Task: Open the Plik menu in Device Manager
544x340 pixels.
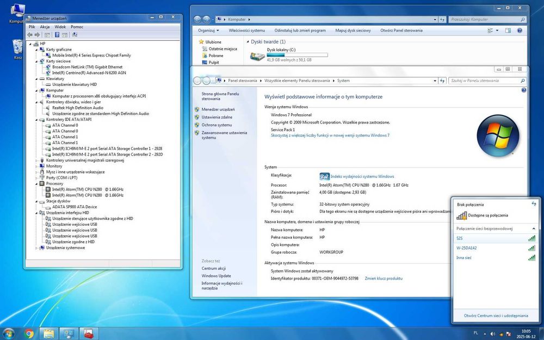Action: [32, 27]
